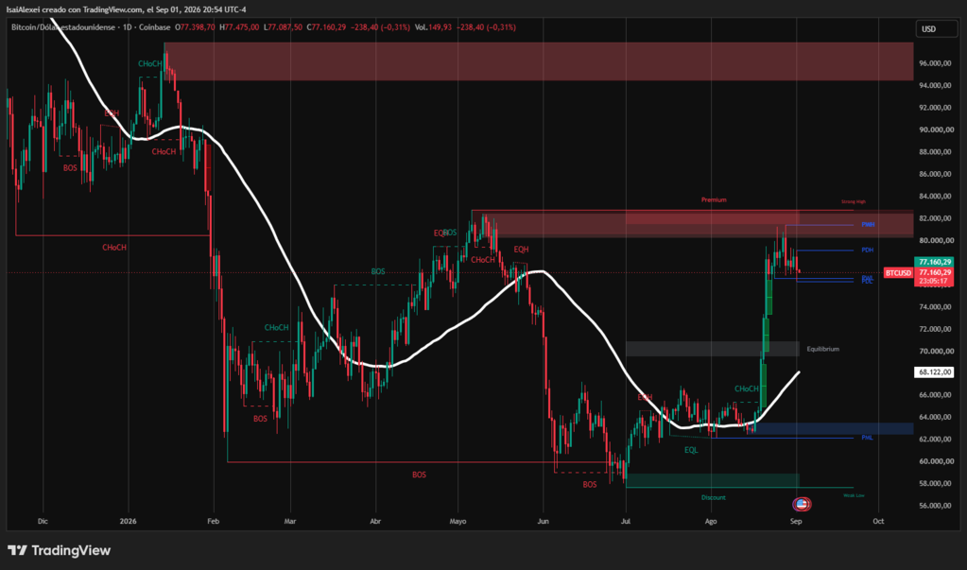Select the upper red supply zone rectangle
Screen dimensions: 967x570
(x=539, y=61)
